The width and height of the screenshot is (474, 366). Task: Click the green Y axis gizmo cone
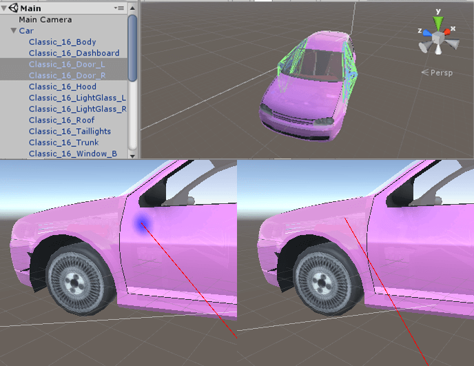(x=438, y=23)
